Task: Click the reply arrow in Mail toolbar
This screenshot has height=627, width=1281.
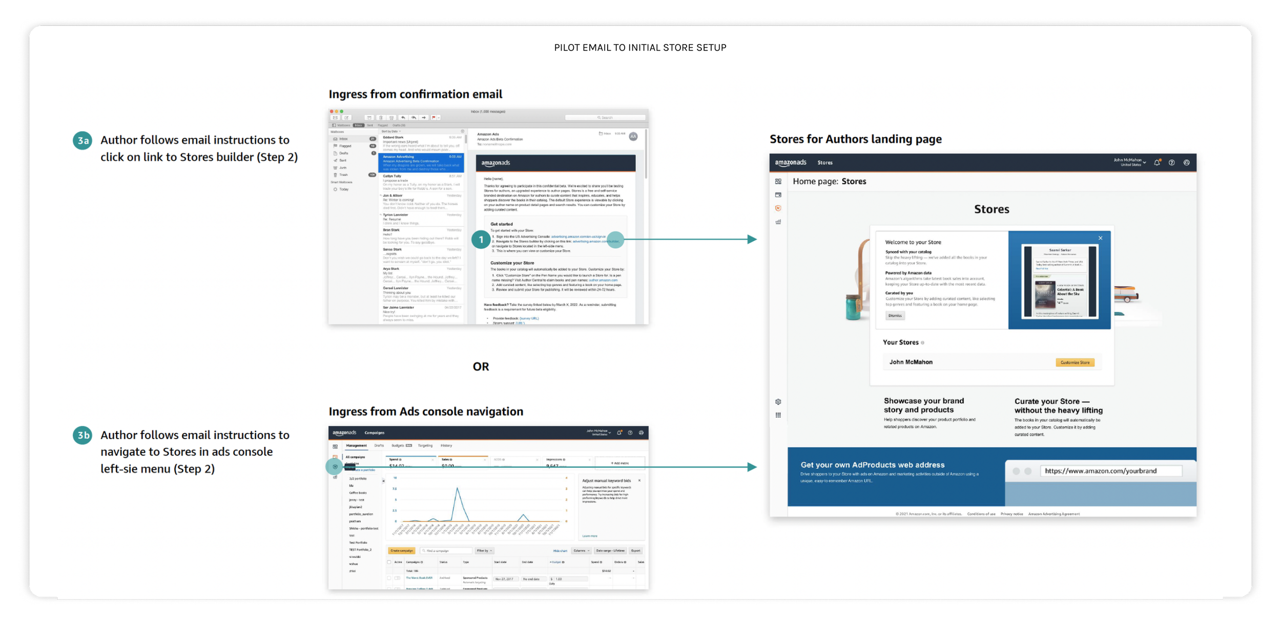Action: pos(403,118)
